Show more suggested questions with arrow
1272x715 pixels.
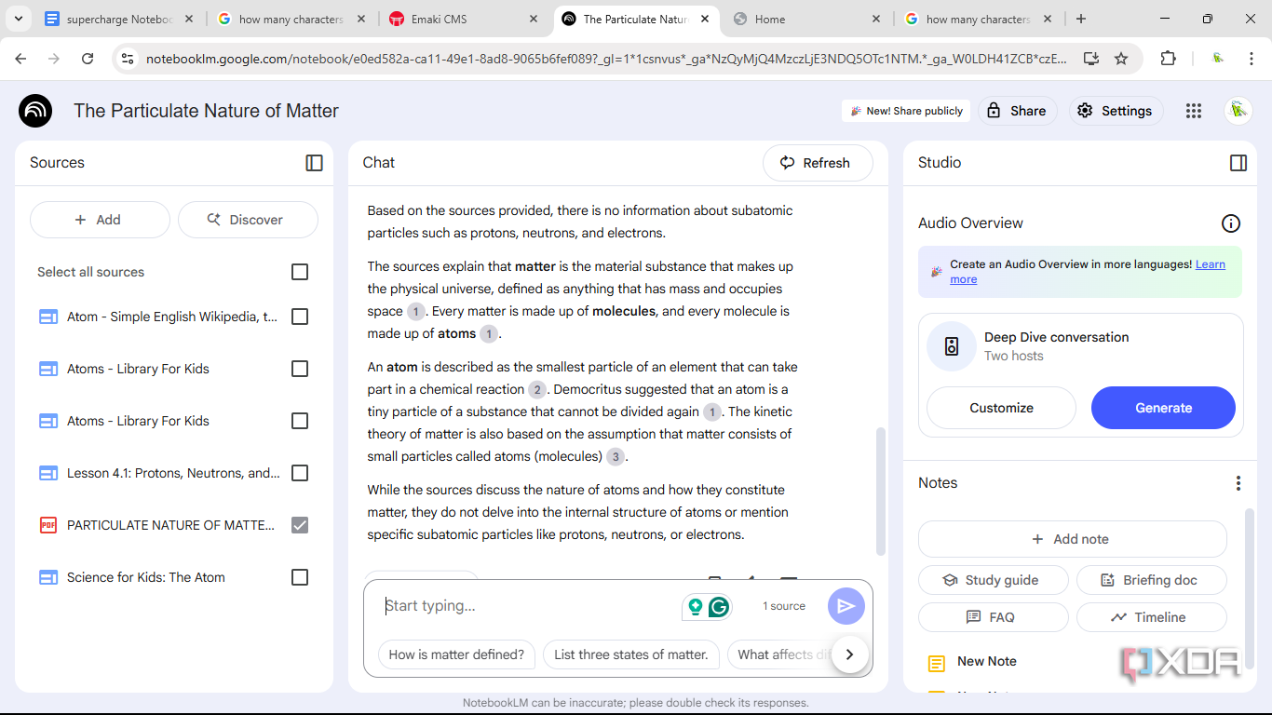[849, 654]
